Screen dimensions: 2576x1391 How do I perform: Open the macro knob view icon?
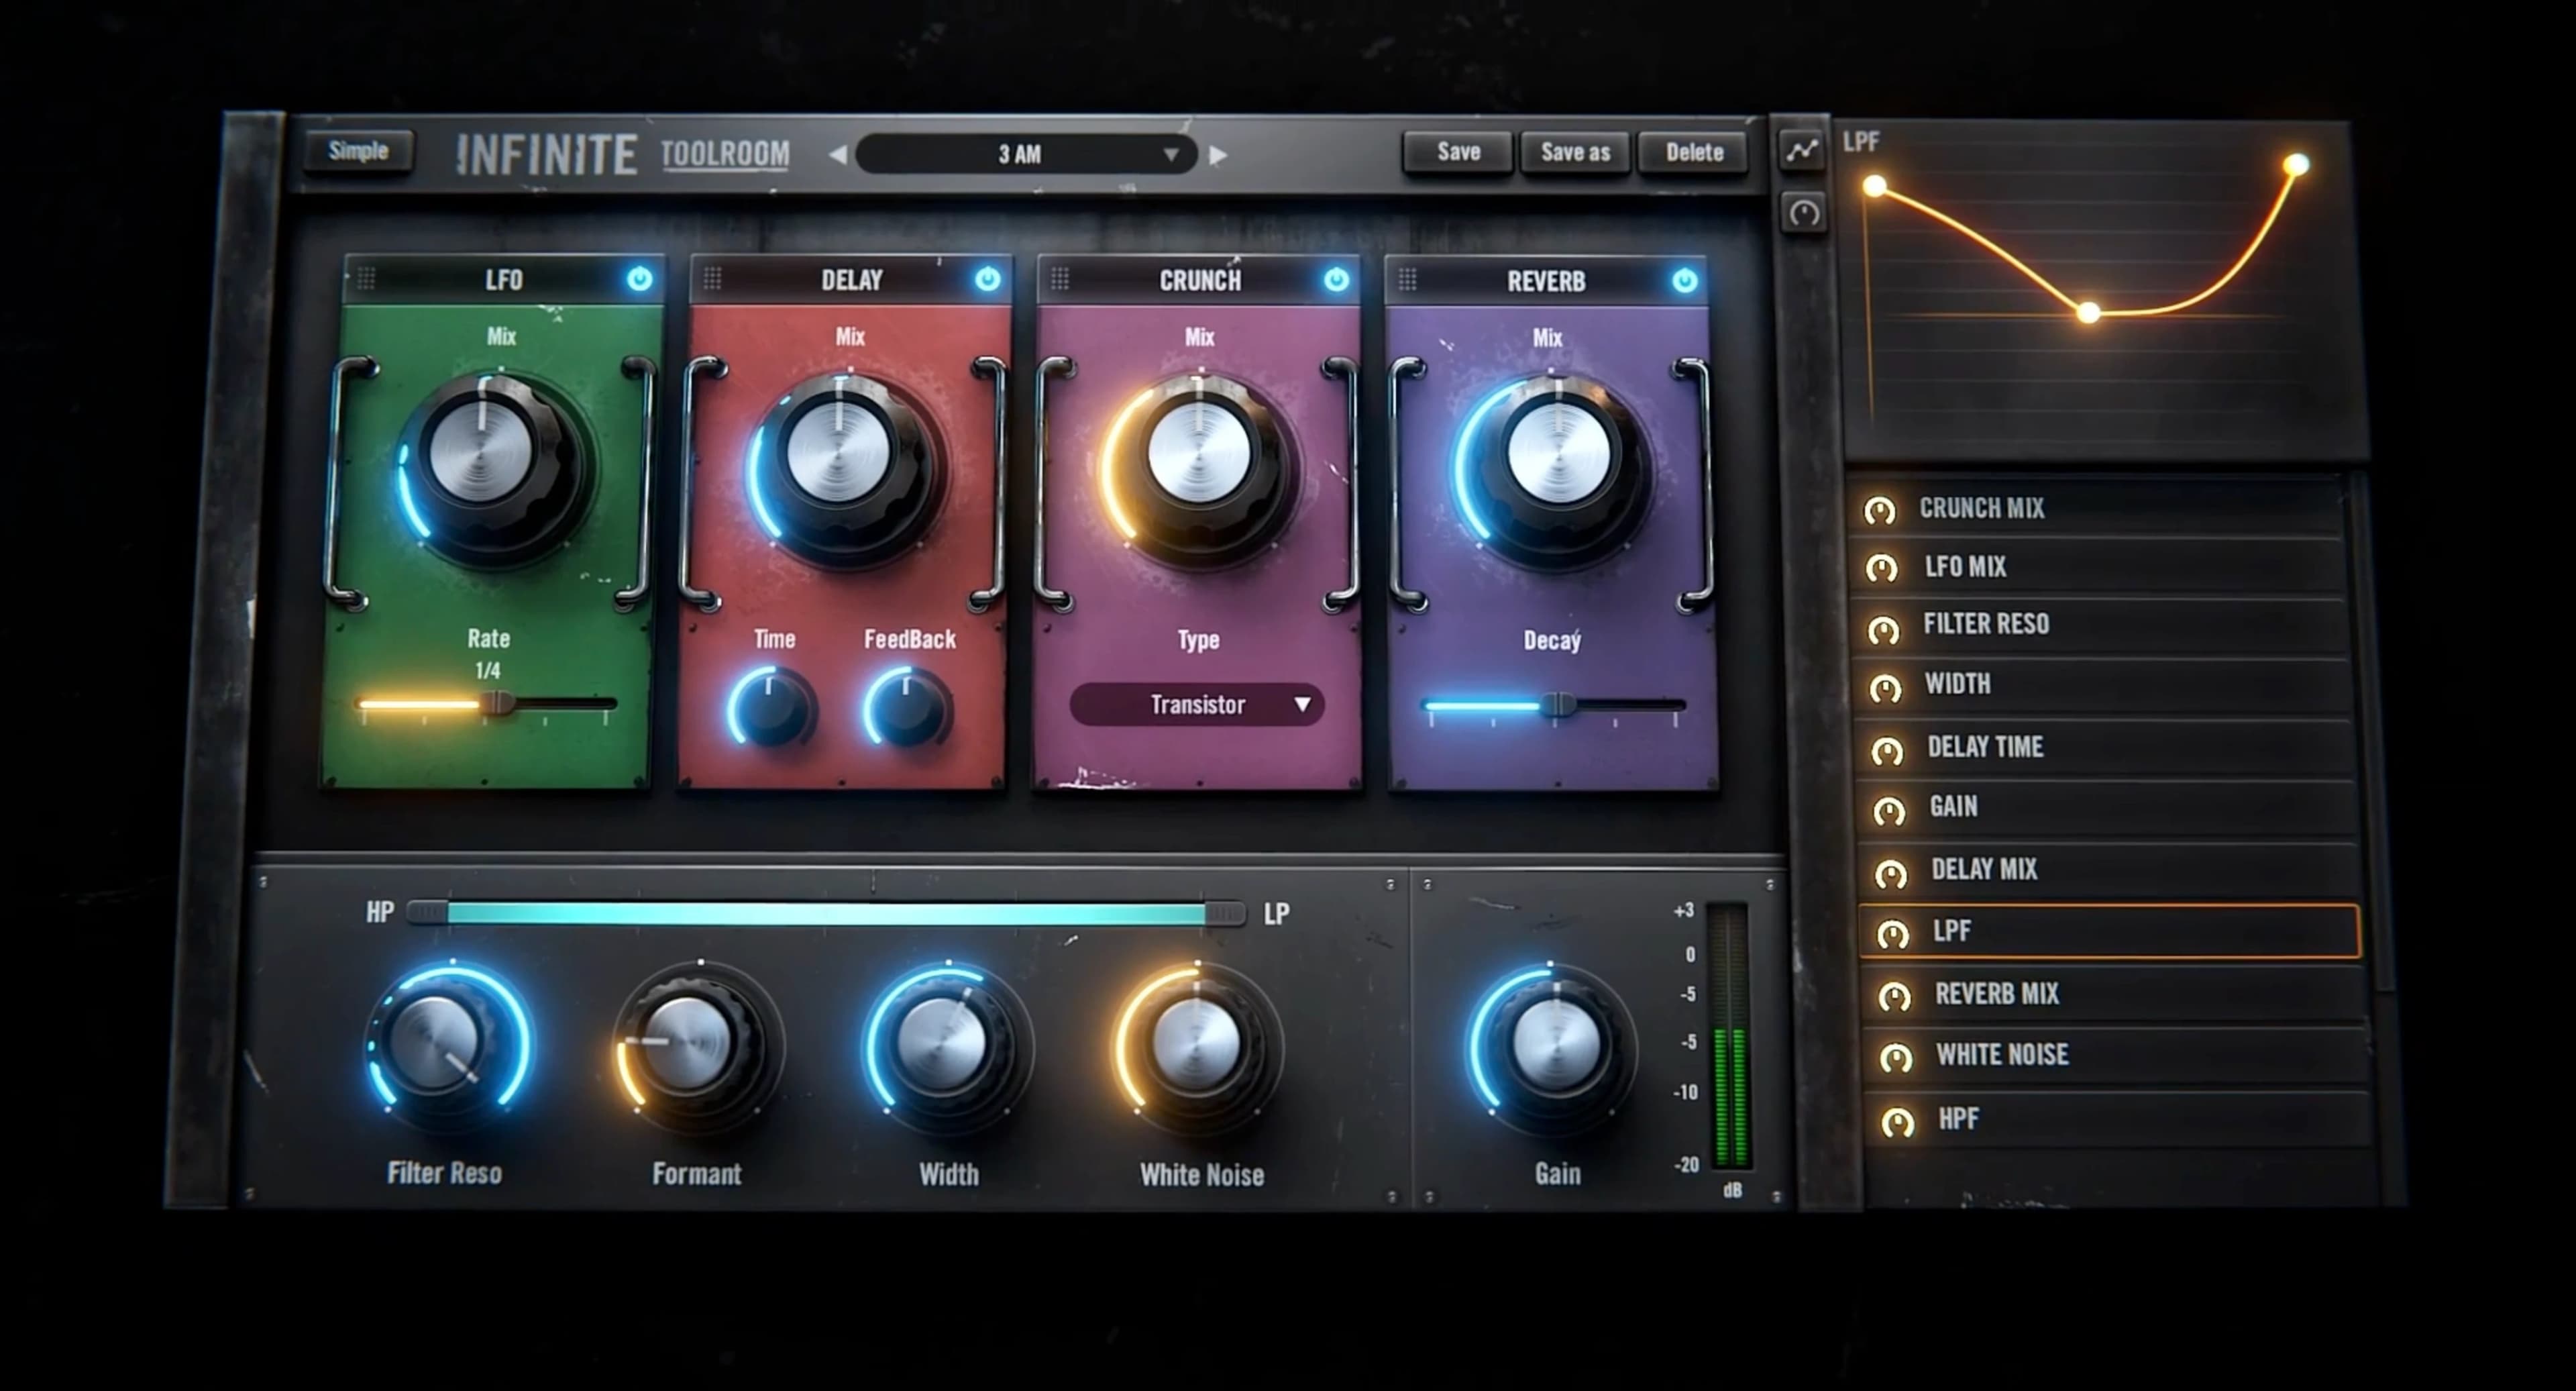[x=1804, y=212]
